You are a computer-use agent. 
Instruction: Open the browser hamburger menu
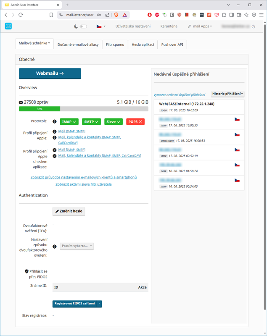pos(261,15)
